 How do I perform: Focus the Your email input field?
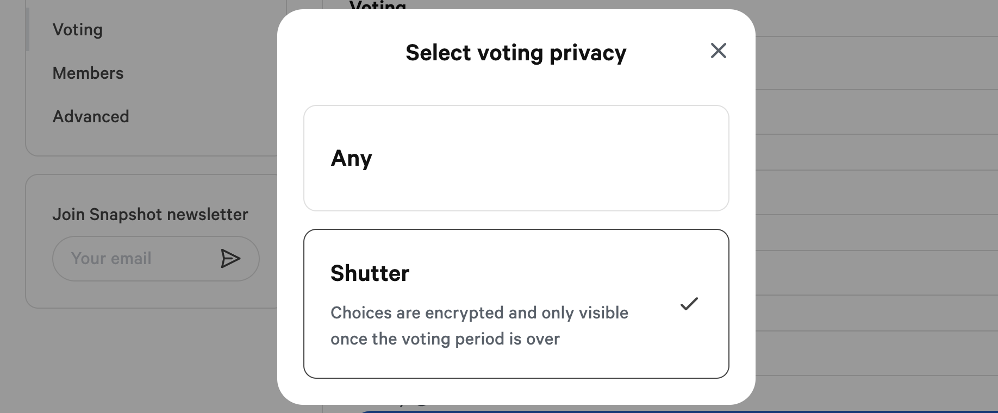(136, 259)
